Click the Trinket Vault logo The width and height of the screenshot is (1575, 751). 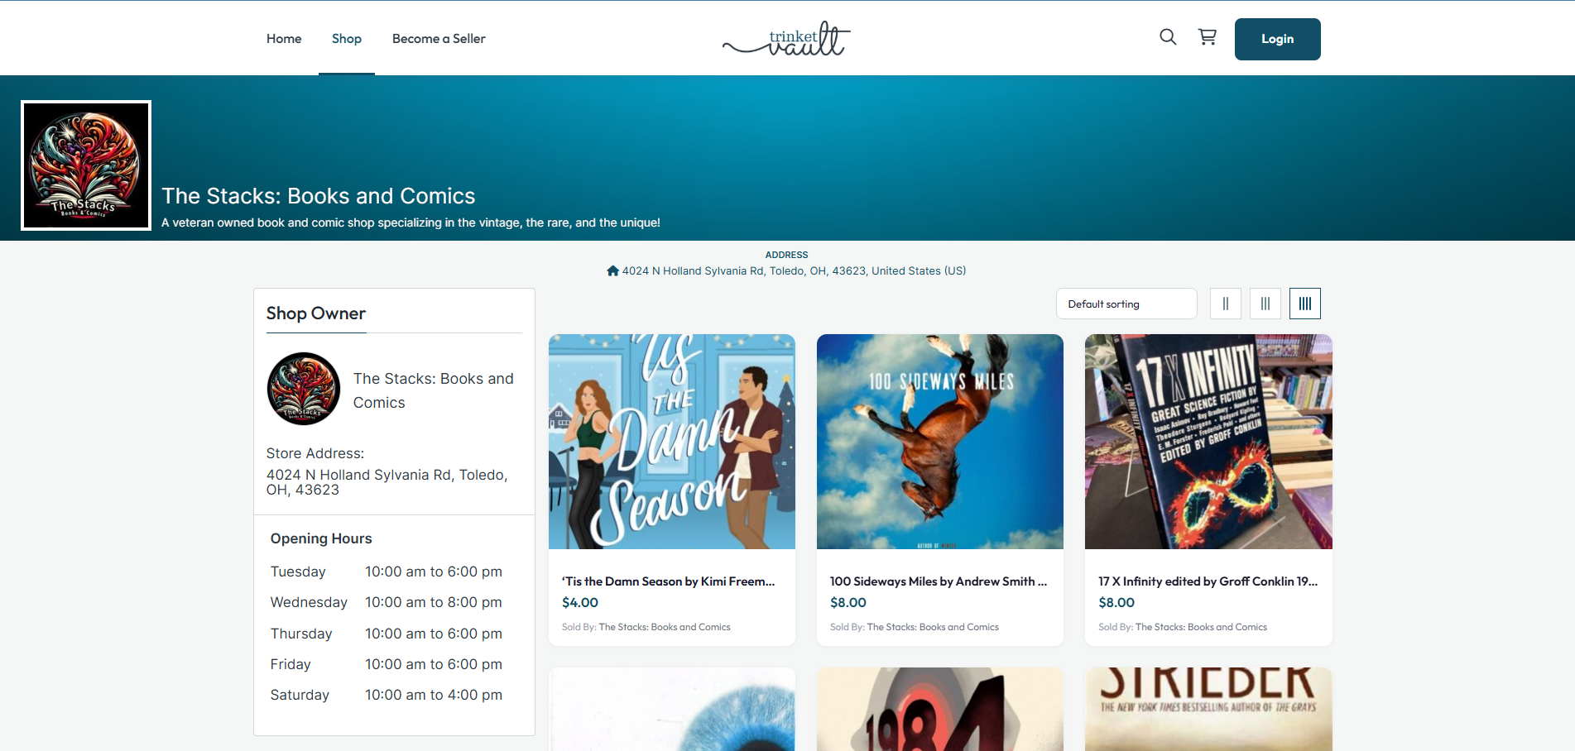coord(786,38)
